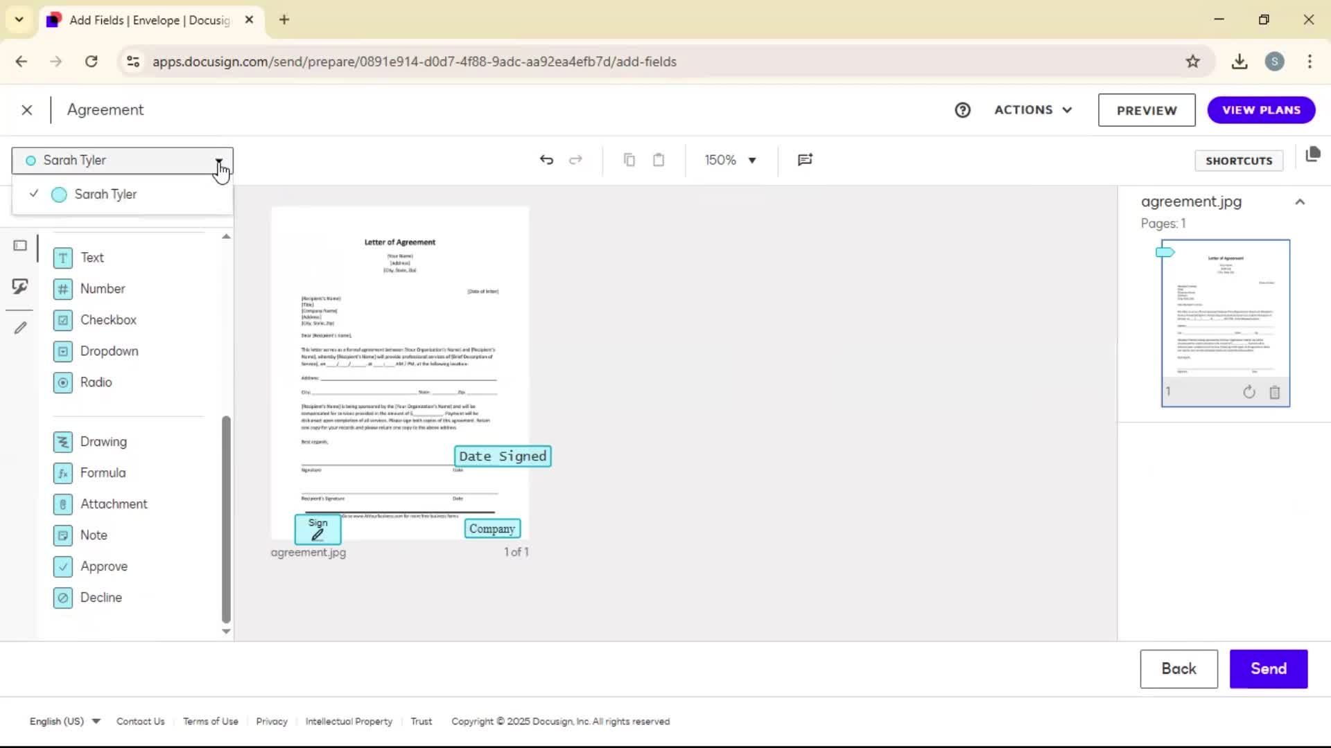Undo the last action
The image size is (1331, 748).
(546, 160)
